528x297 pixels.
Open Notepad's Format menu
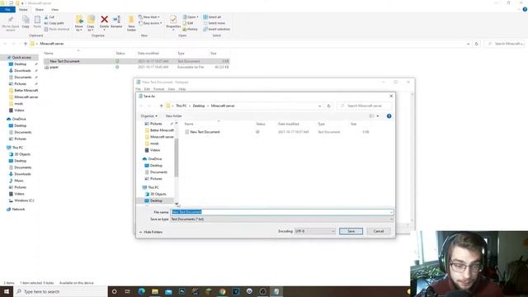tap(158, 89)
